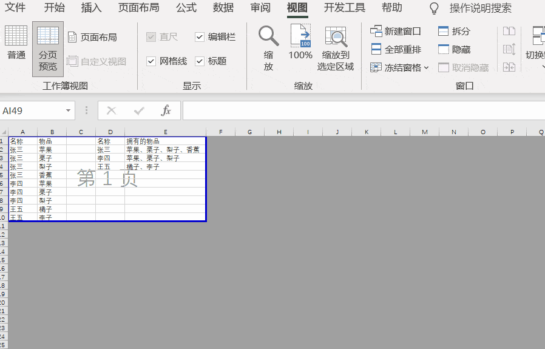Image resolution: width=545 pixels, height=349 pixels.
Task: Select row 1 header
Action: [x=4, y=141]
